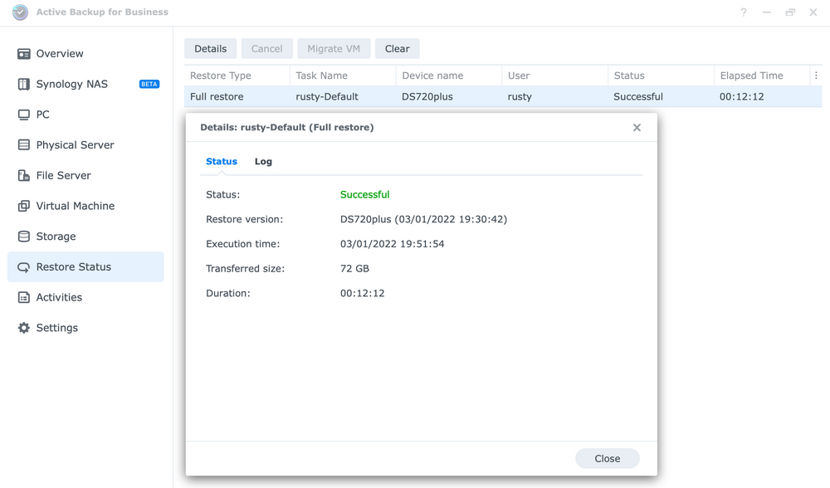Image resolution: width=830 pixels, height=488 pixels.
Task: Go to Synology NAS section
Action: tap(85, 84)
